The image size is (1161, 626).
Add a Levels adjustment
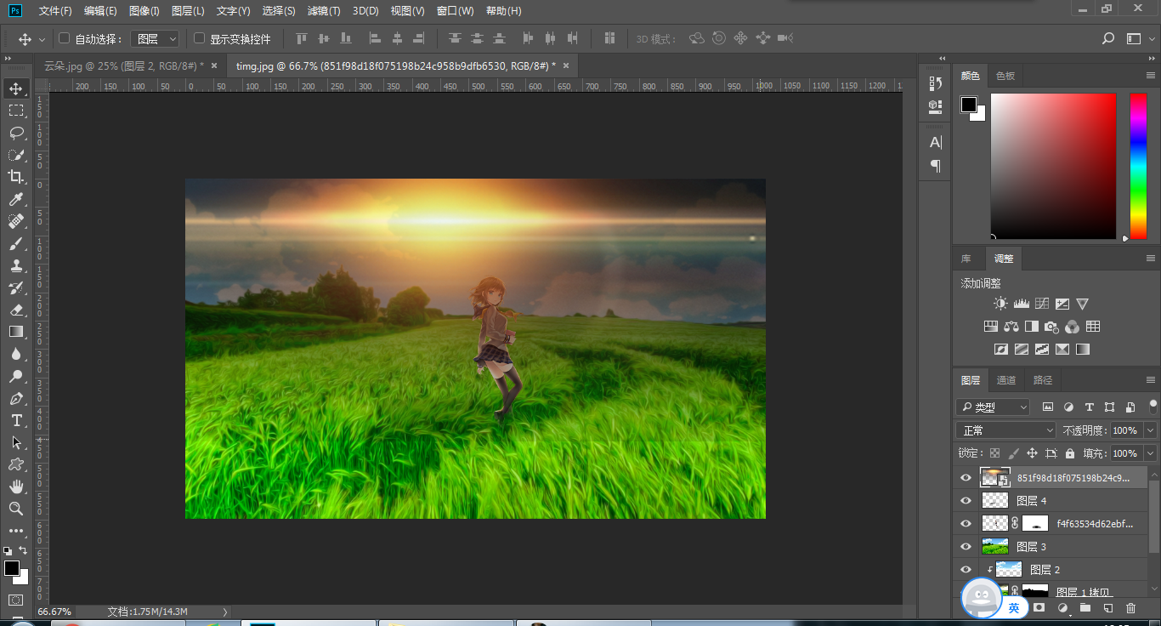point(1021,304)
